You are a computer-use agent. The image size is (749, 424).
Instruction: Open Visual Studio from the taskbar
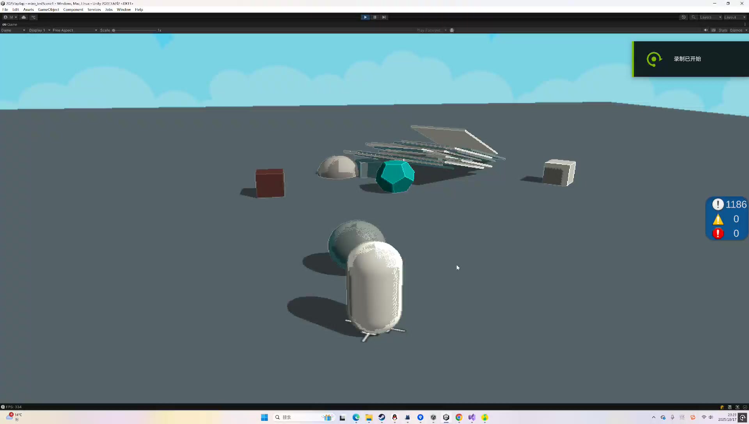(x=472, y=417)
